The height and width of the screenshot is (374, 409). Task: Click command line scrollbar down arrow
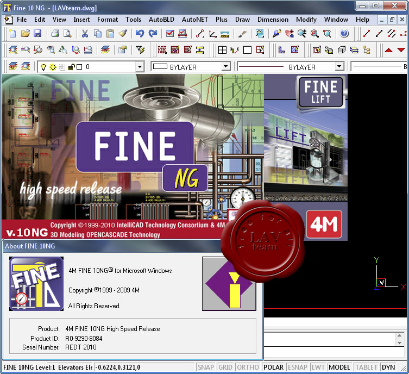coord(400,343)
